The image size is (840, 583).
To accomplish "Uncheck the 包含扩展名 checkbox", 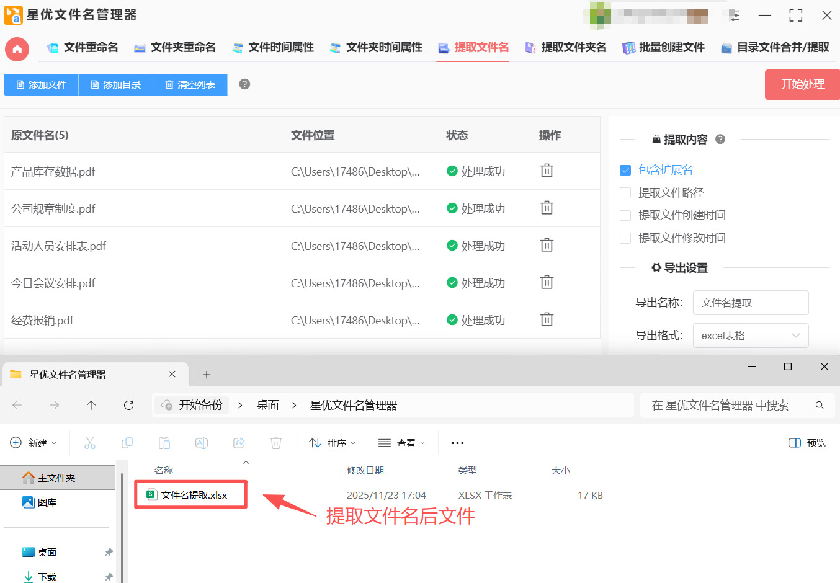I will pos(625,169).
